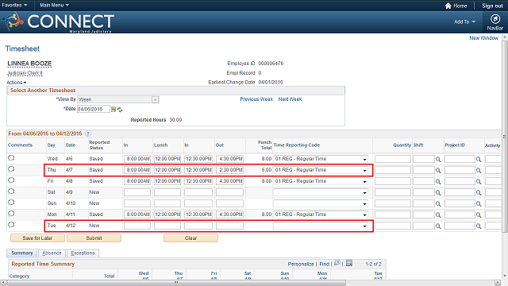Screen dimensions: 508x286
Task: Click the Date input field
Action: tap(94, 110)
